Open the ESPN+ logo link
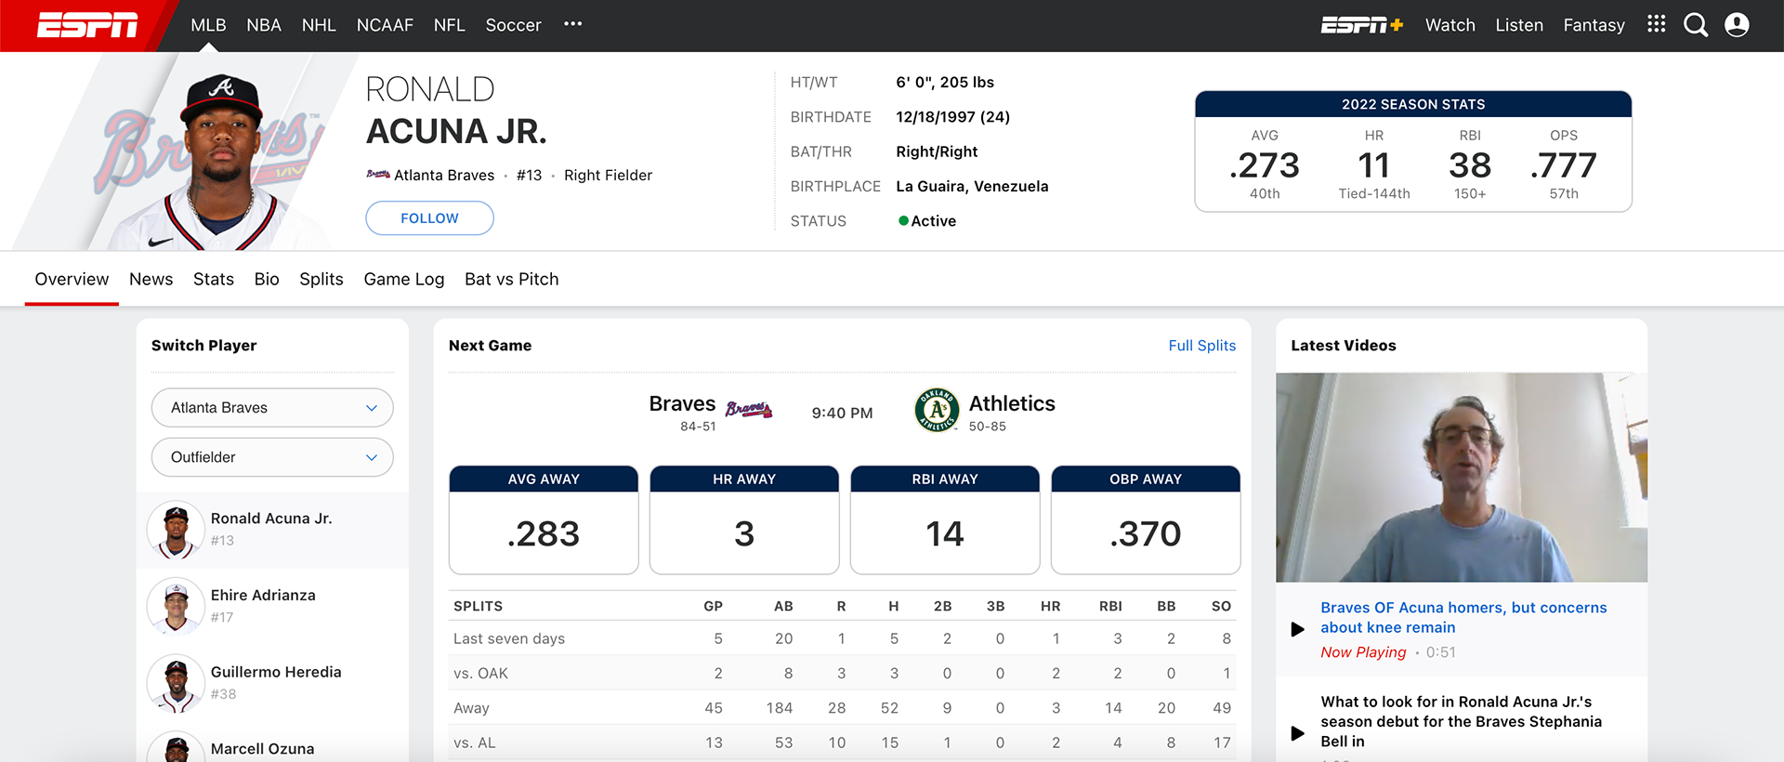 coord(1361,25)
